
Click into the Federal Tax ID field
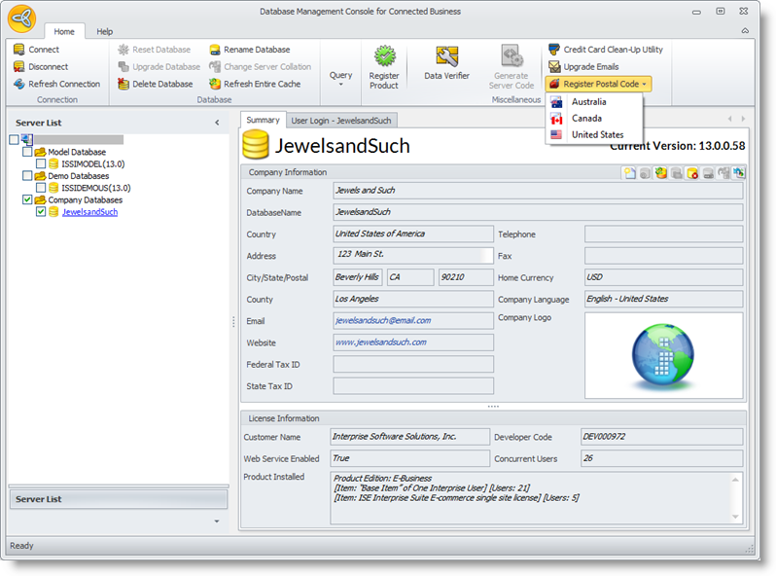click(x=412, y=365)
